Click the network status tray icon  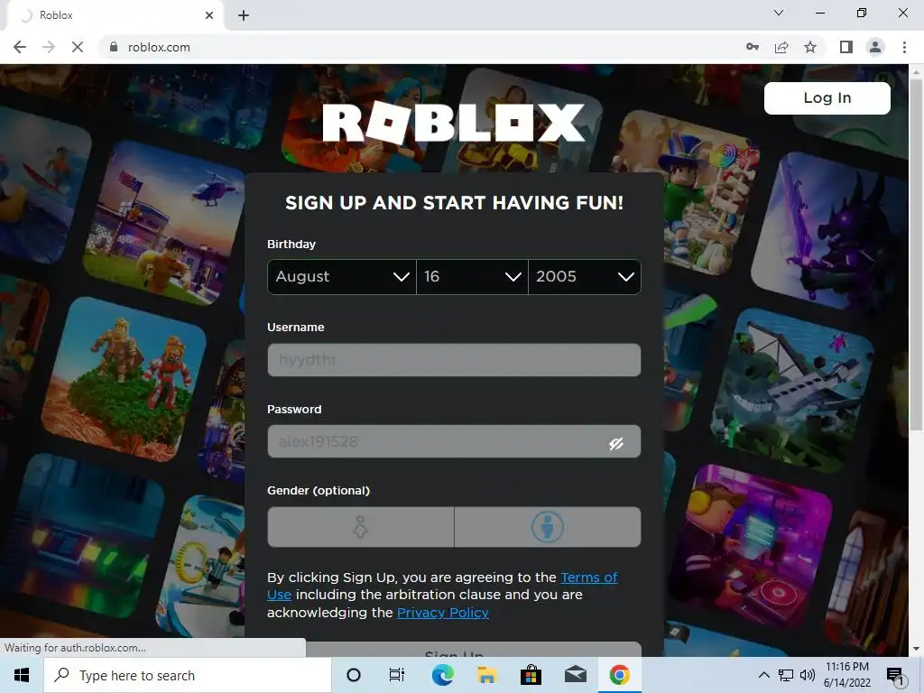point(786,675)
